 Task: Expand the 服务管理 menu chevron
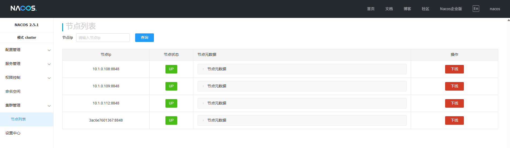tap(49, 64)
